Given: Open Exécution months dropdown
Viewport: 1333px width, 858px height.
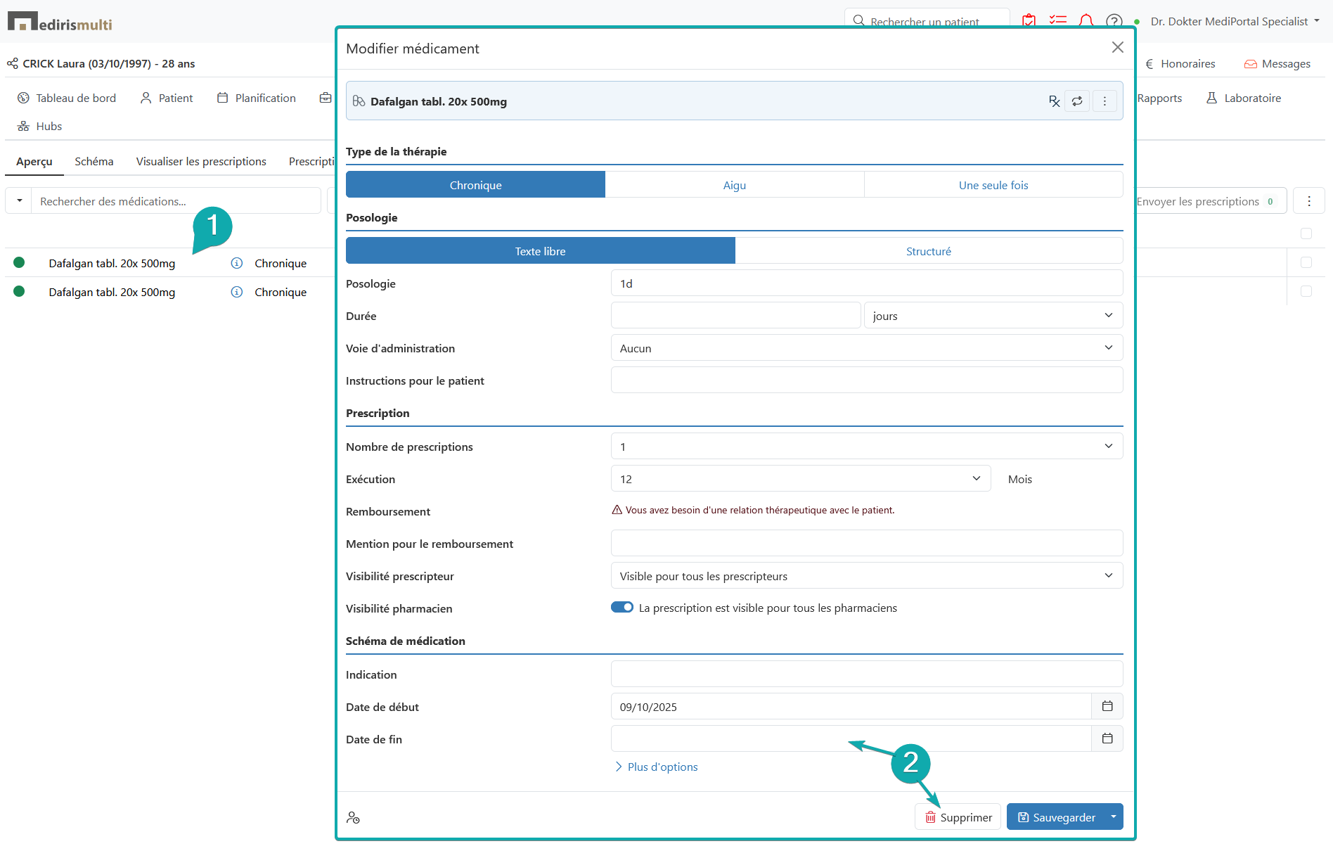Looking at the screenshot, I should [x=801, y=479].
